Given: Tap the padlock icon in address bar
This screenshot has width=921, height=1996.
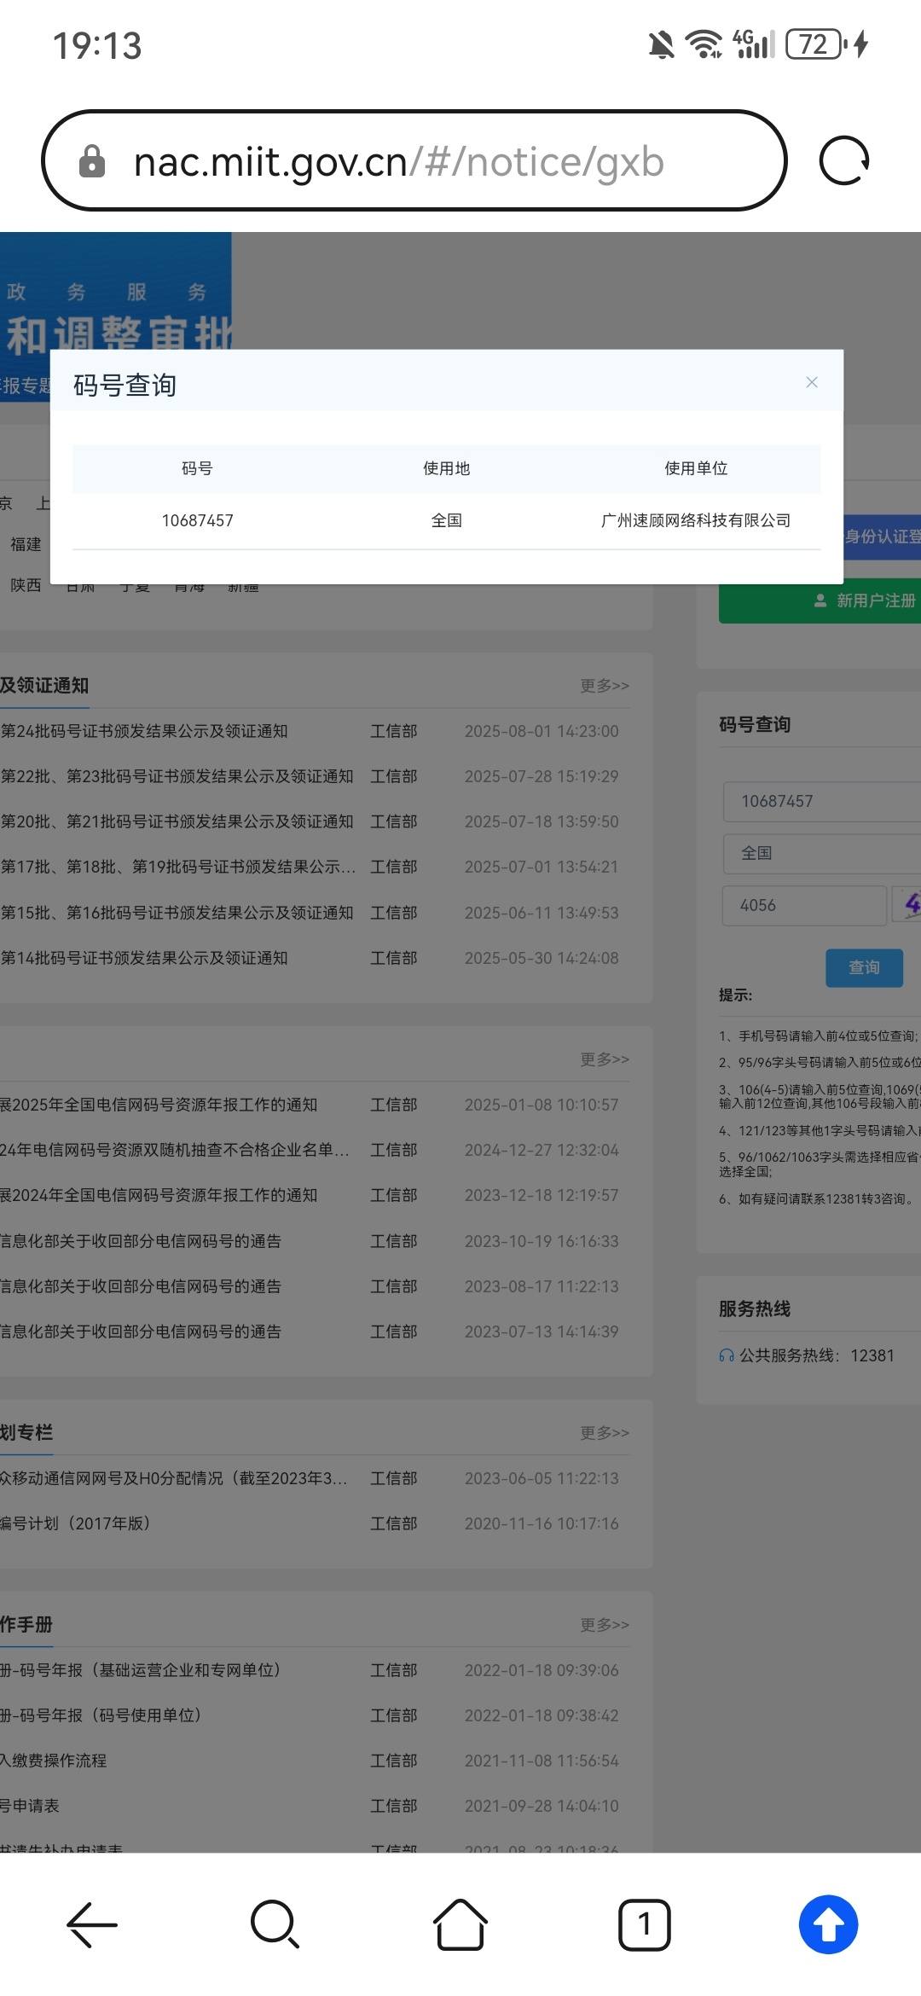Looking at the screenshot, I should point(92,161).
